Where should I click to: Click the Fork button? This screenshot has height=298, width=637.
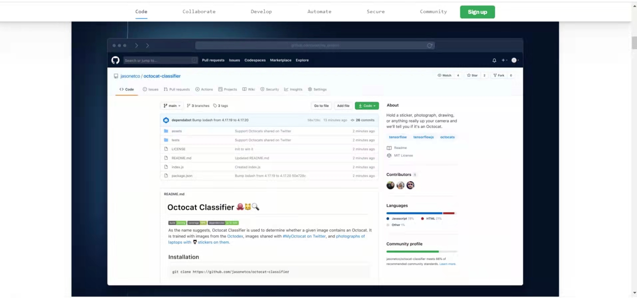click(499, 75)
